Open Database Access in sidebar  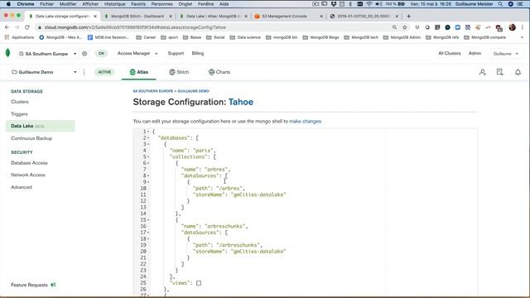(29, 163)
